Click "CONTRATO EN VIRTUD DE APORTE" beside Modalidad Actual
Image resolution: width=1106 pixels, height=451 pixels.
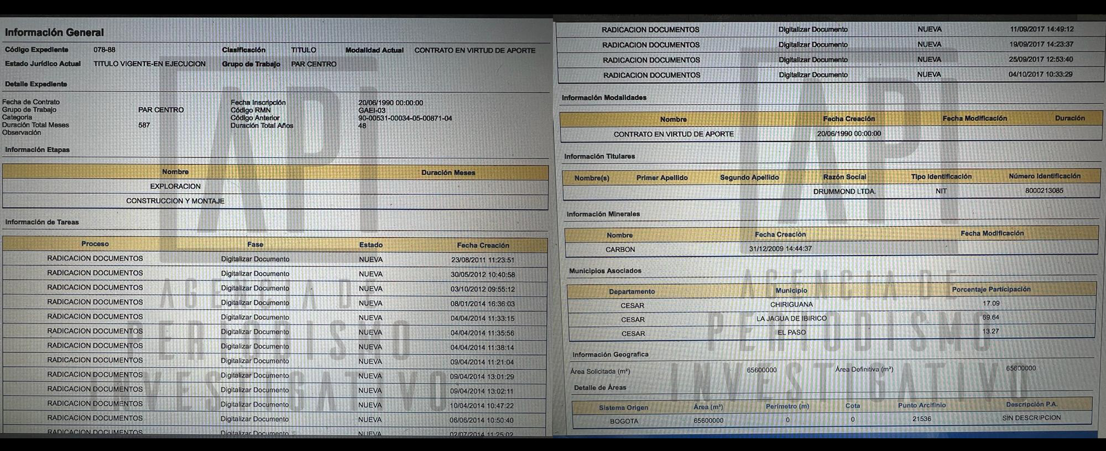click(x=475, y=50)
